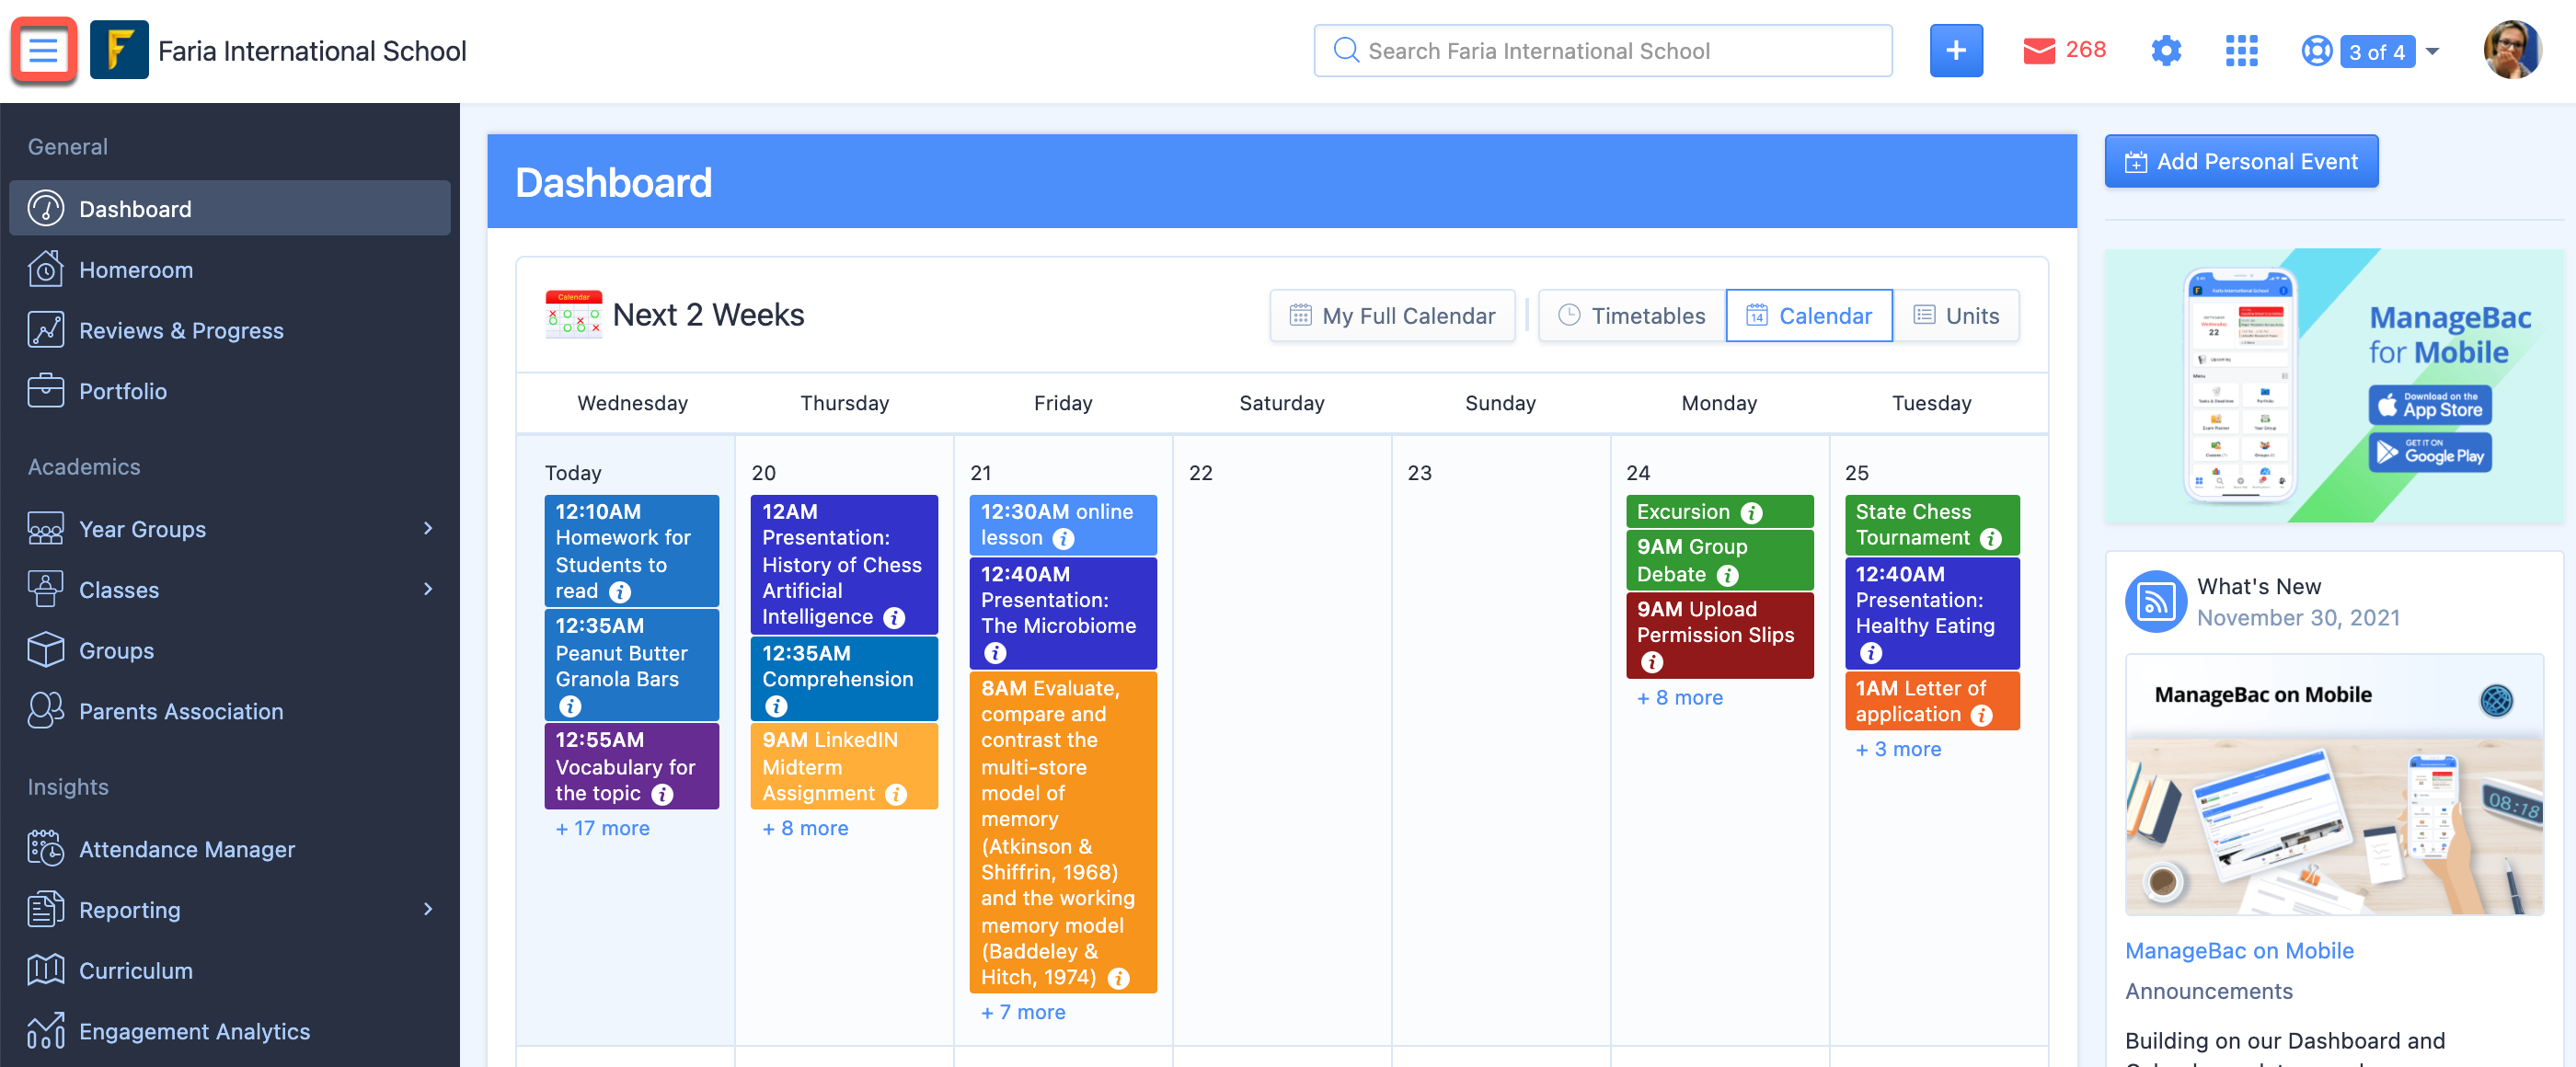2576x1067 pixels.
Task: Click the Faria school logo
Action: (x=119, y=50)
